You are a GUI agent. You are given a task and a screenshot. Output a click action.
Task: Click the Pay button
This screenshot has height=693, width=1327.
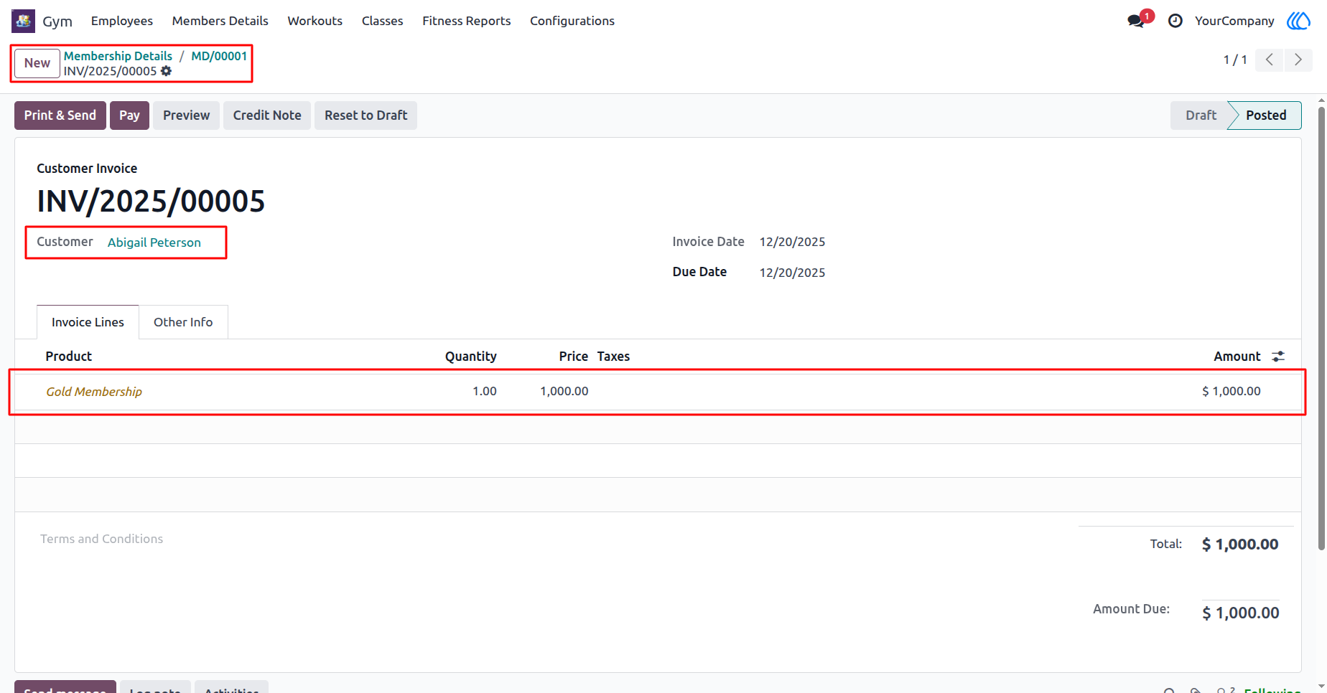pyautogui.click(x=129, y=115)
